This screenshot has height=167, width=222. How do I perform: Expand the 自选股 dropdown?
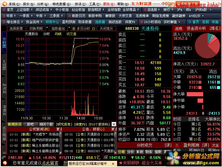pos(159,10)
